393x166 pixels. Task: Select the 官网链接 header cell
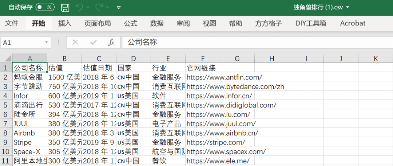pyautogui.click(x=203, y=68)
